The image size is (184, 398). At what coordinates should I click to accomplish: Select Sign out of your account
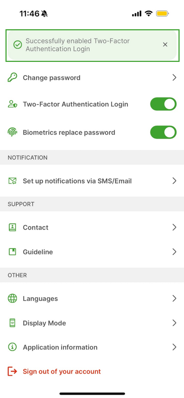pyautogui.click(x=62, y=371)
